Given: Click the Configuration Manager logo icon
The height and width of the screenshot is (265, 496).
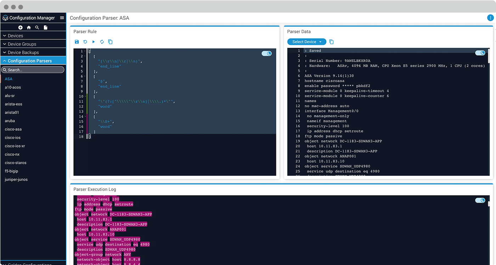Looking at the screenshot, I should (x=5, y=18).
